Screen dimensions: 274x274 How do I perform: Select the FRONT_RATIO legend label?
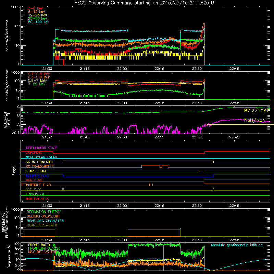[39, 245]
